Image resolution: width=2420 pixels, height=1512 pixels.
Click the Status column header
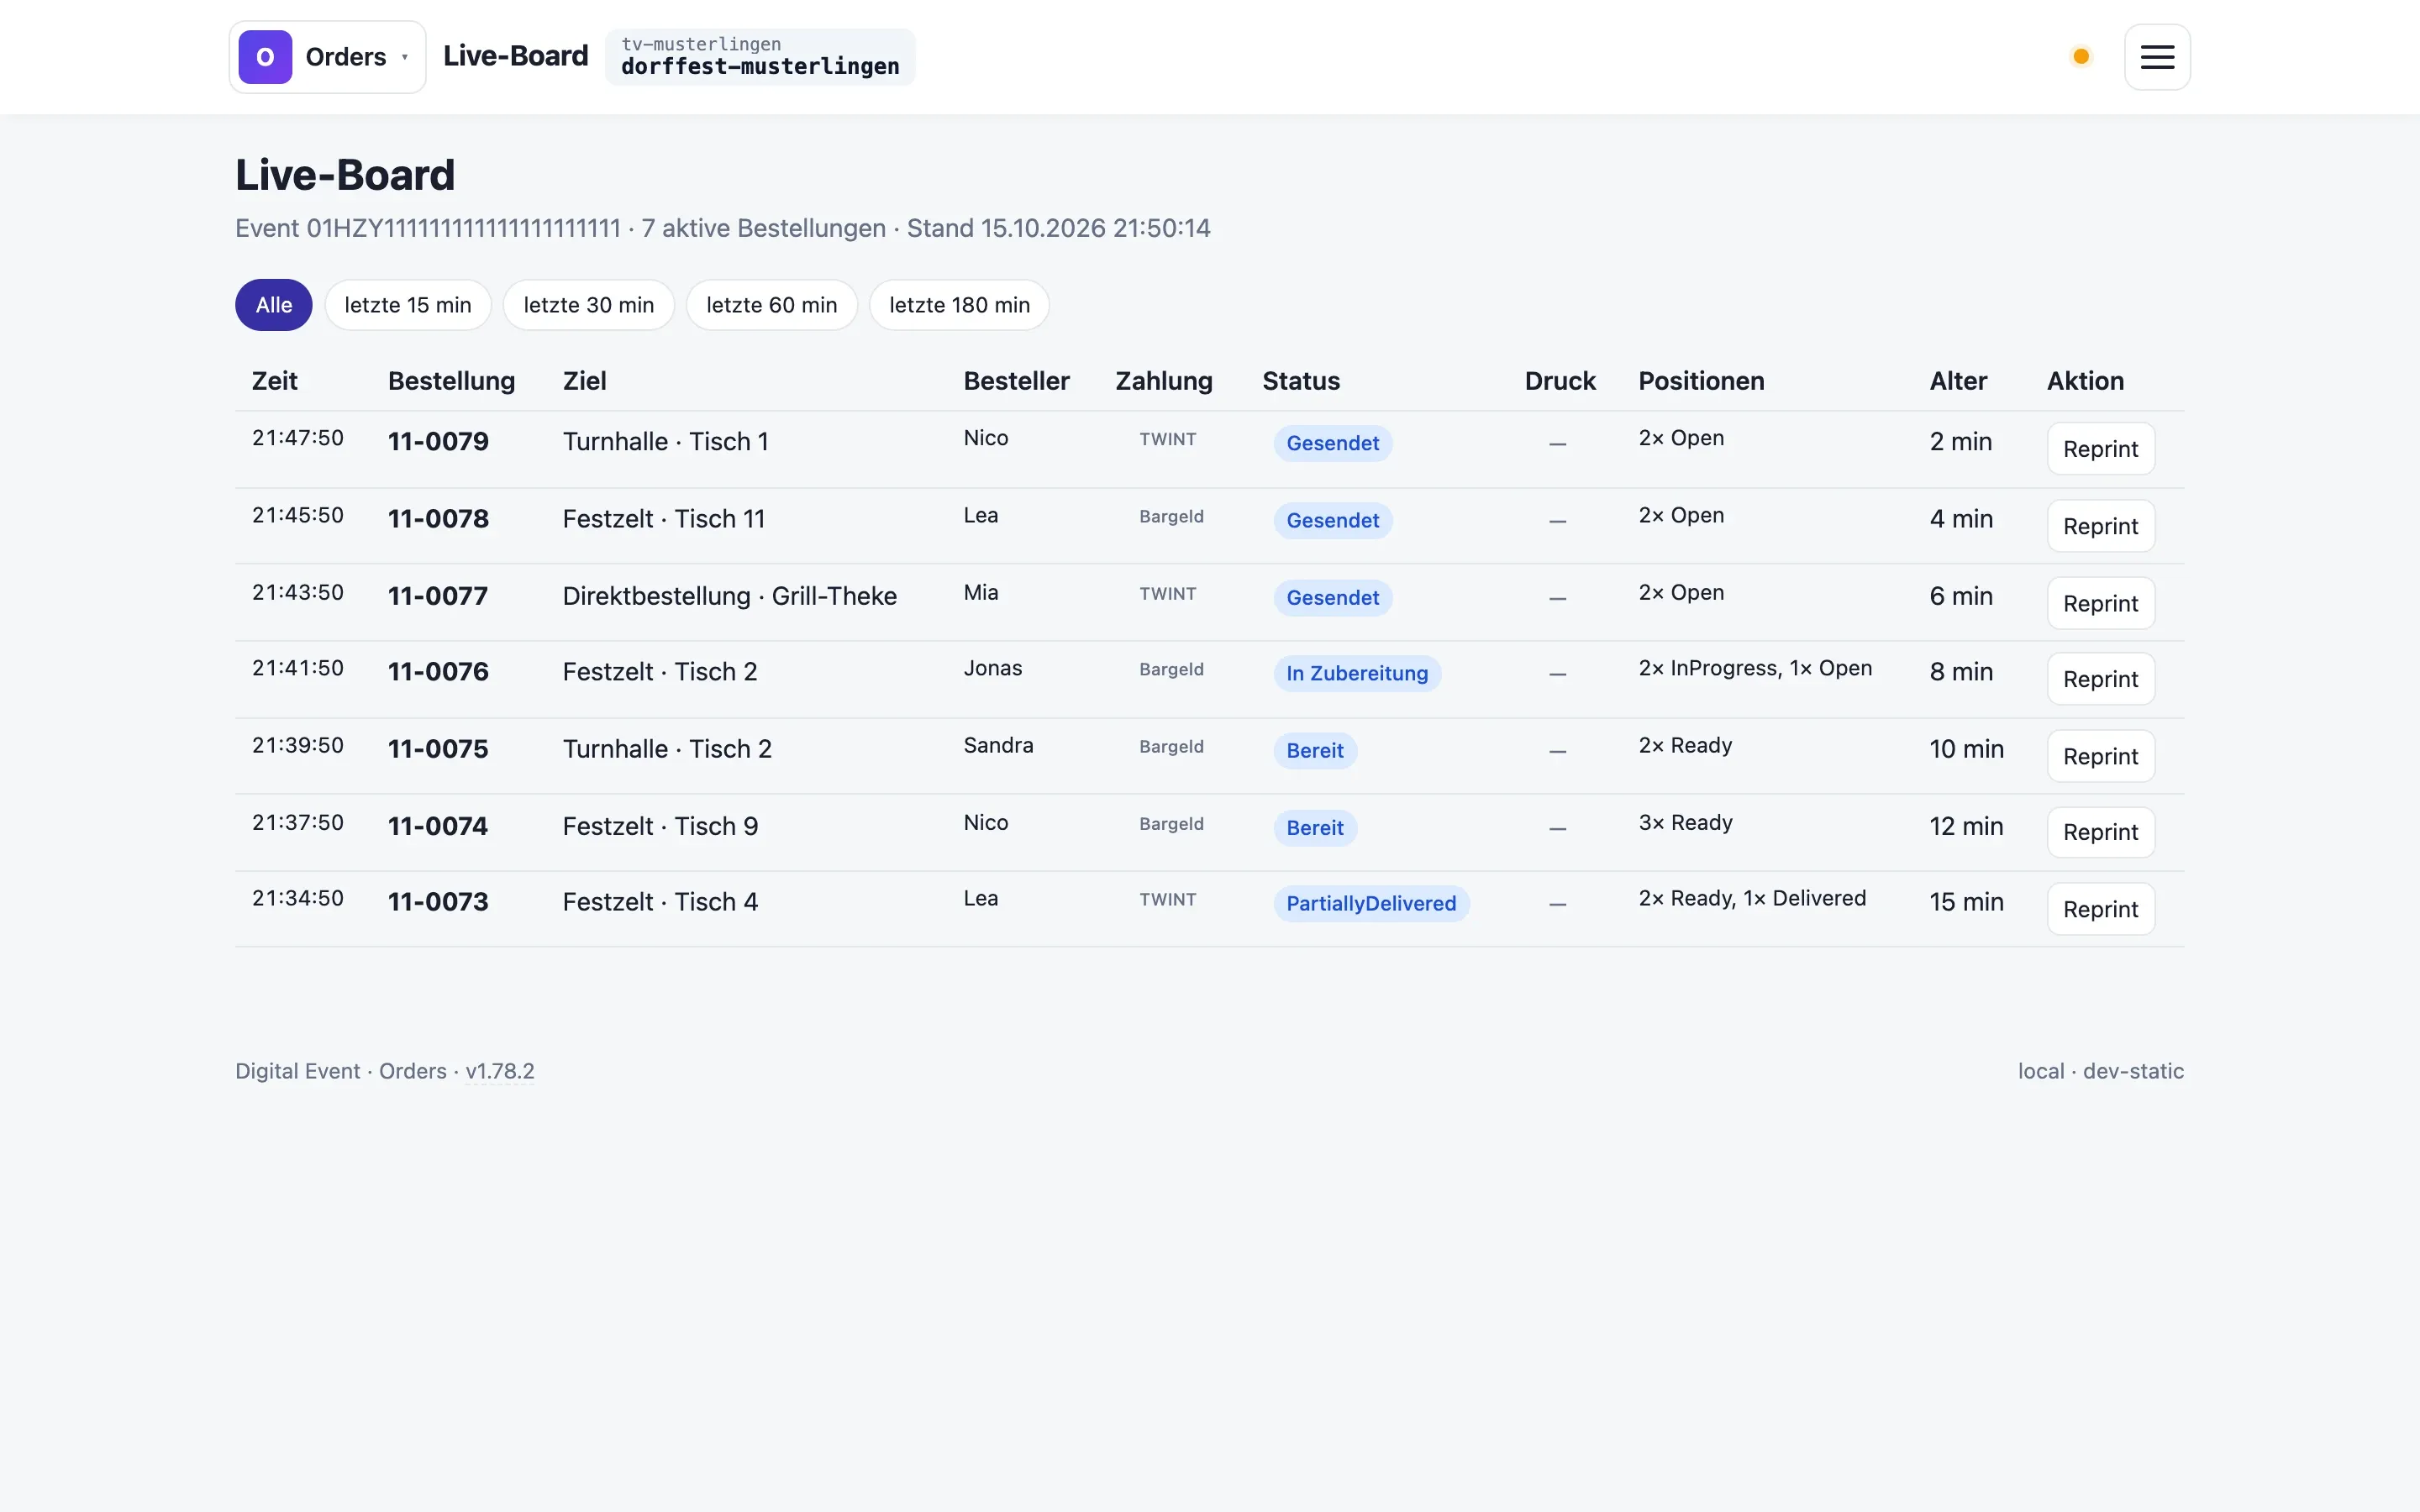coord(1301,381)
